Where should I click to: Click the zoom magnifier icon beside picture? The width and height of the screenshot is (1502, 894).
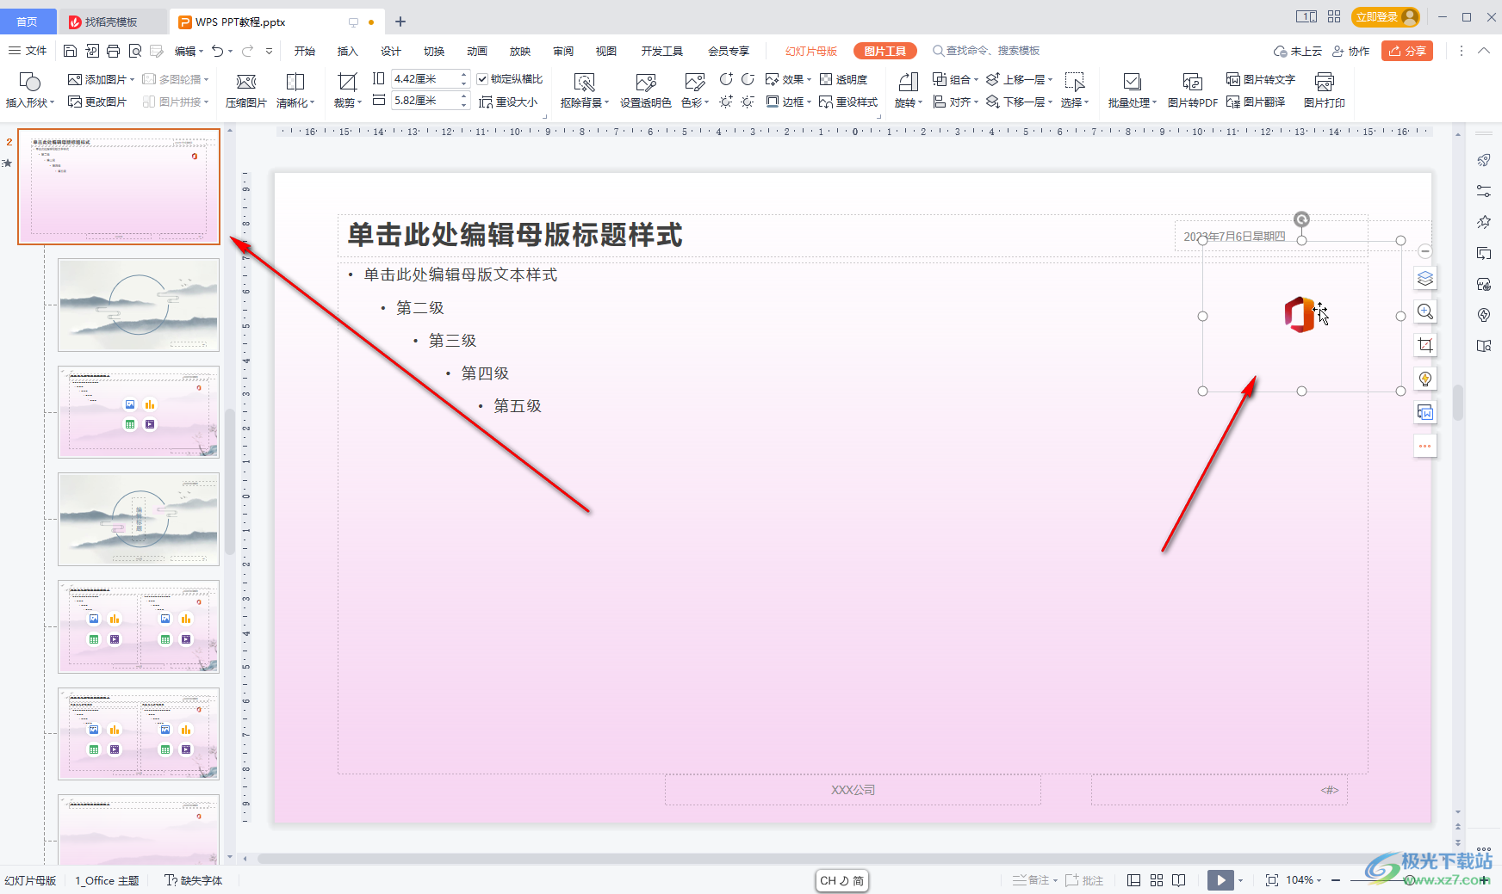point(1425,311)
